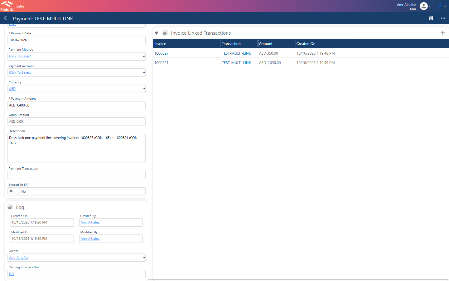Click the Open Amount field

pyautogui.click(x=76, y=121)
